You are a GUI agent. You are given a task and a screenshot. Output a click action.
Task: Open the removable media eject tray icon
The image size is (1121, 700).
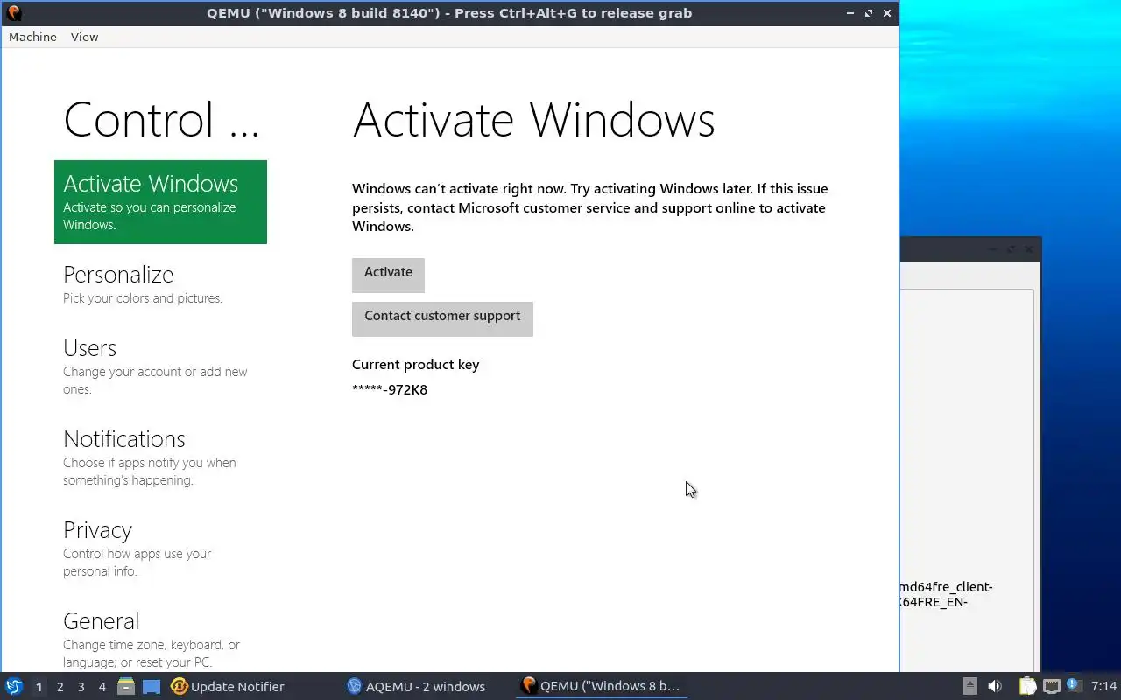[970, 686]
